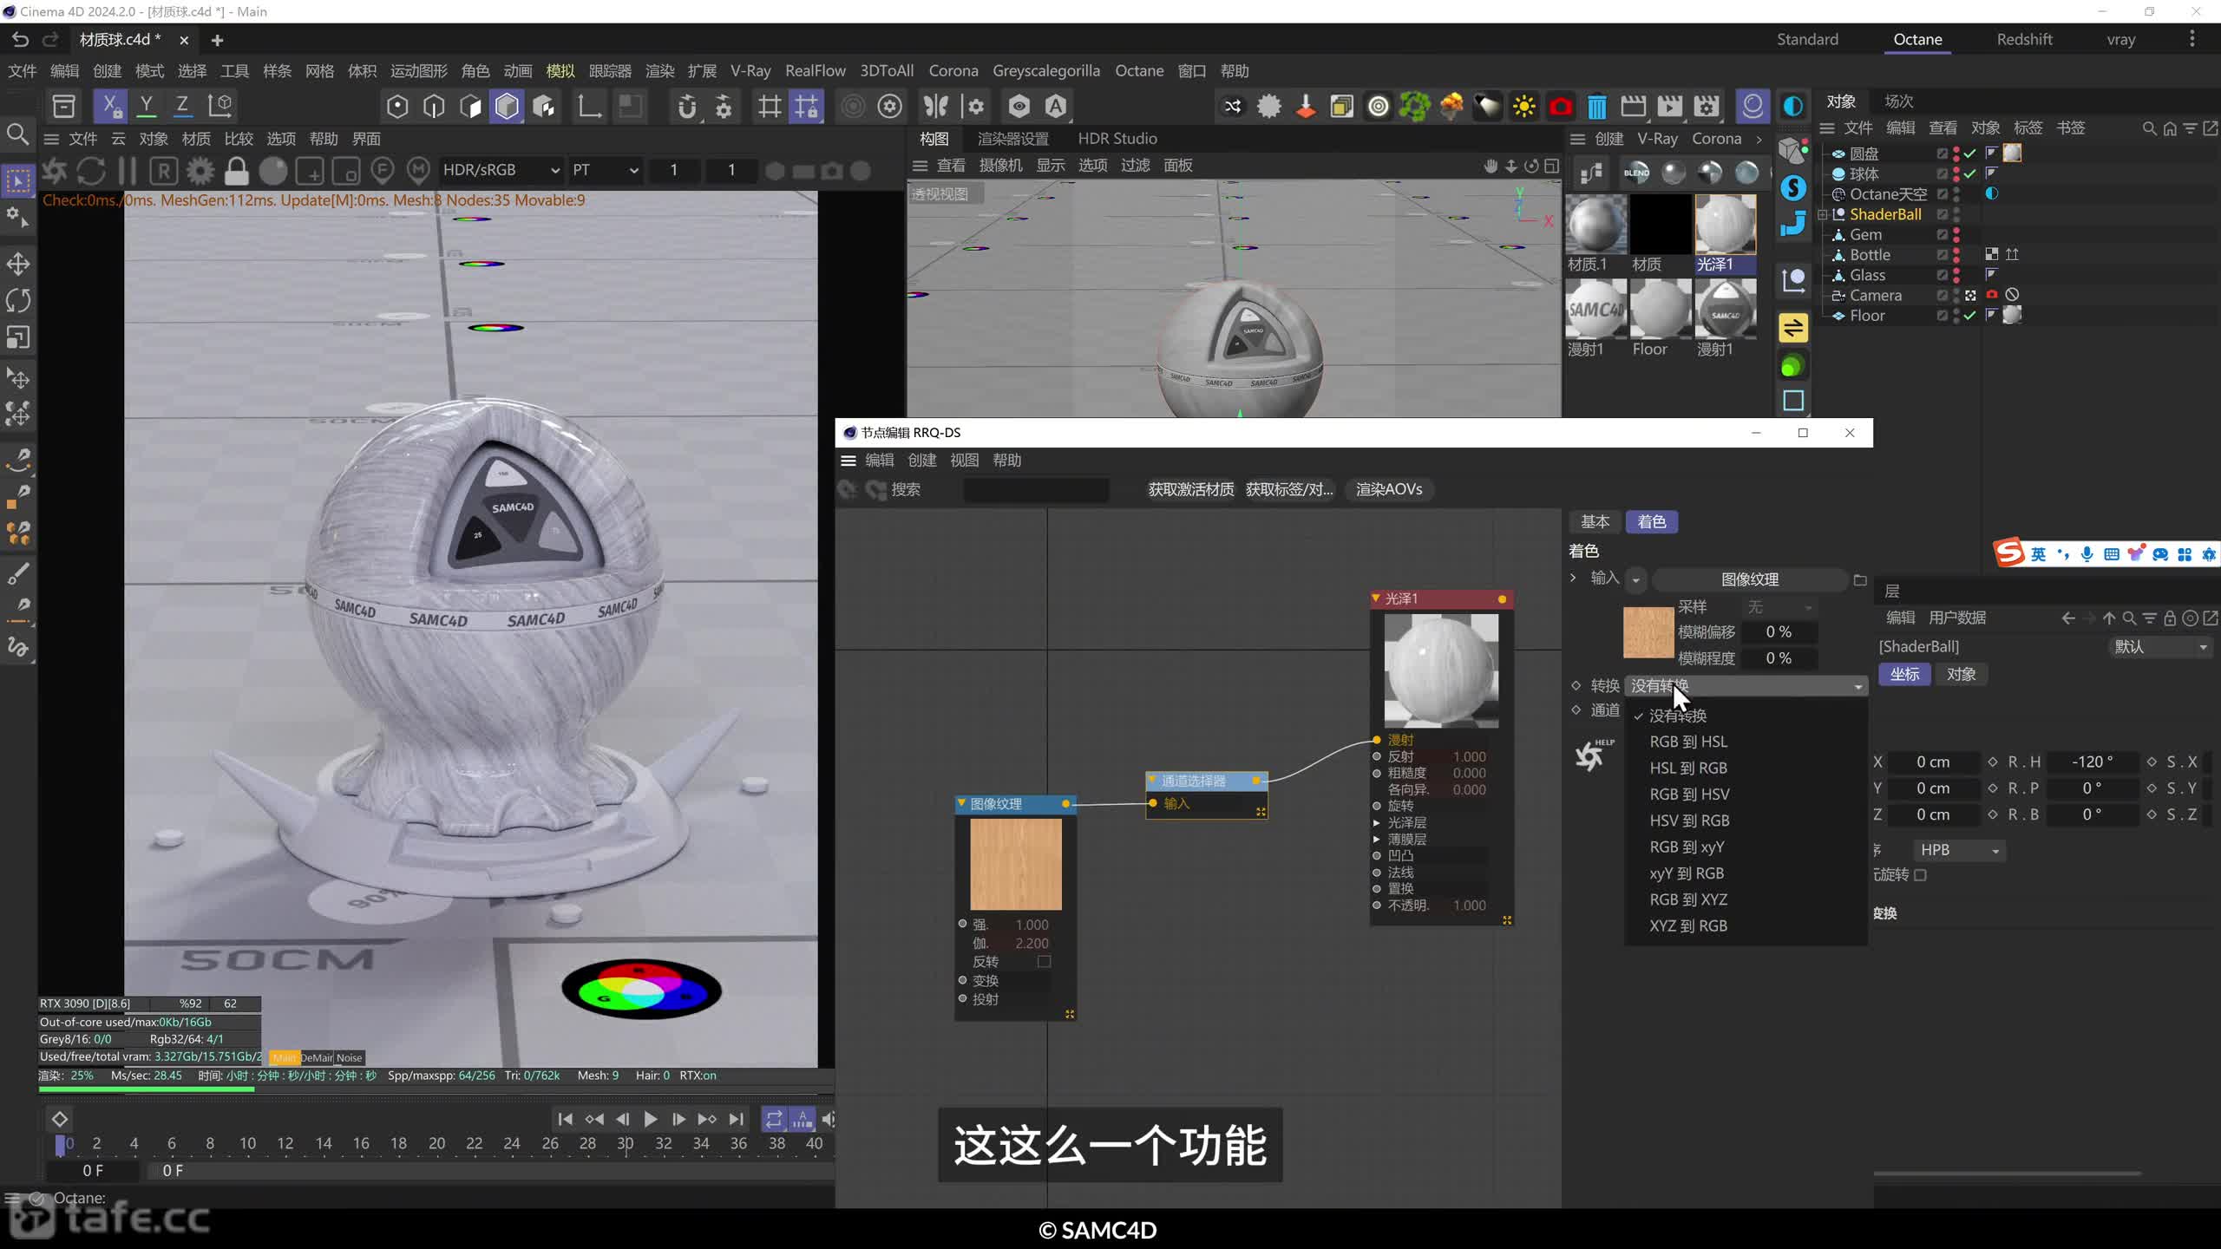
Task: Toggle visibility dots for Glass object
Action: coord(1956,275)
